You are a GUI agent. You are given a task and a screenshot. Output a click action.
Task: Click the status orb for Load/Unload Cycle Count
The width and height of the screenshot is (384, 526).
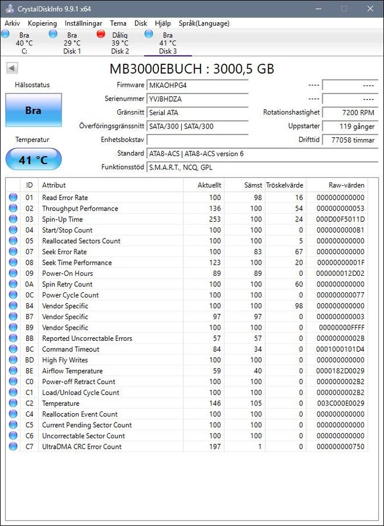(13, 393)
